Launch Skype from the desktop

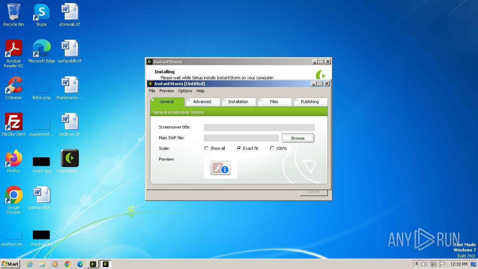click(41, 15)
